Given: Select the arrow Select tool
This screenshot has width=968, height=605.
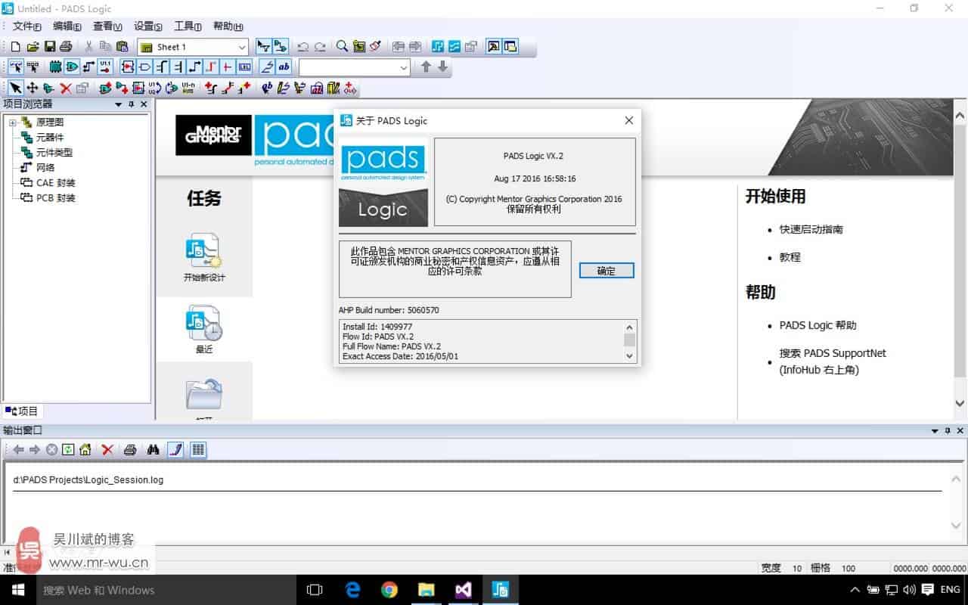Looking at the screenshot, I should (x=16, y=88).
